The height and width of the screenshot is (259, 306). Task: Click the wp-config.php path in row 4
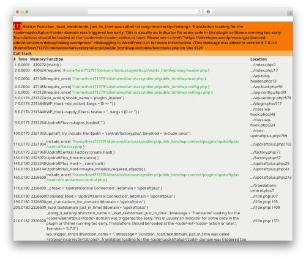click(x=140, y=87)
